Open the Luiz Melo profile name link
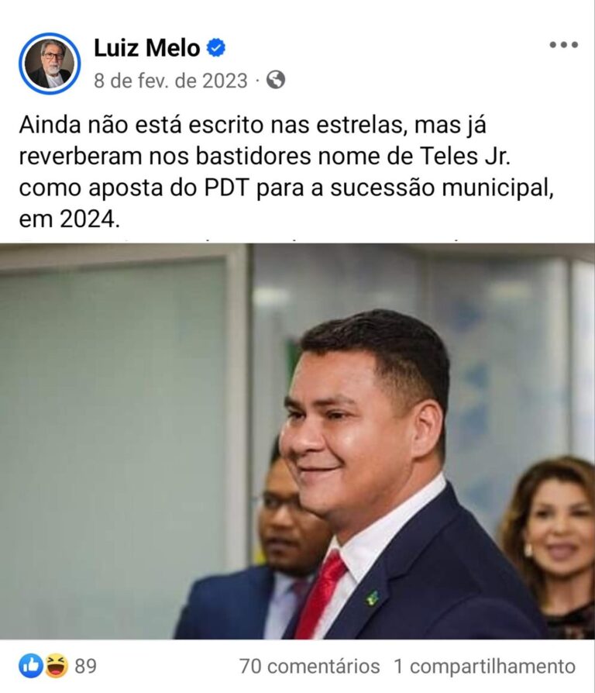The height and width of the screenshot is (693, 595). click(146, 48)
